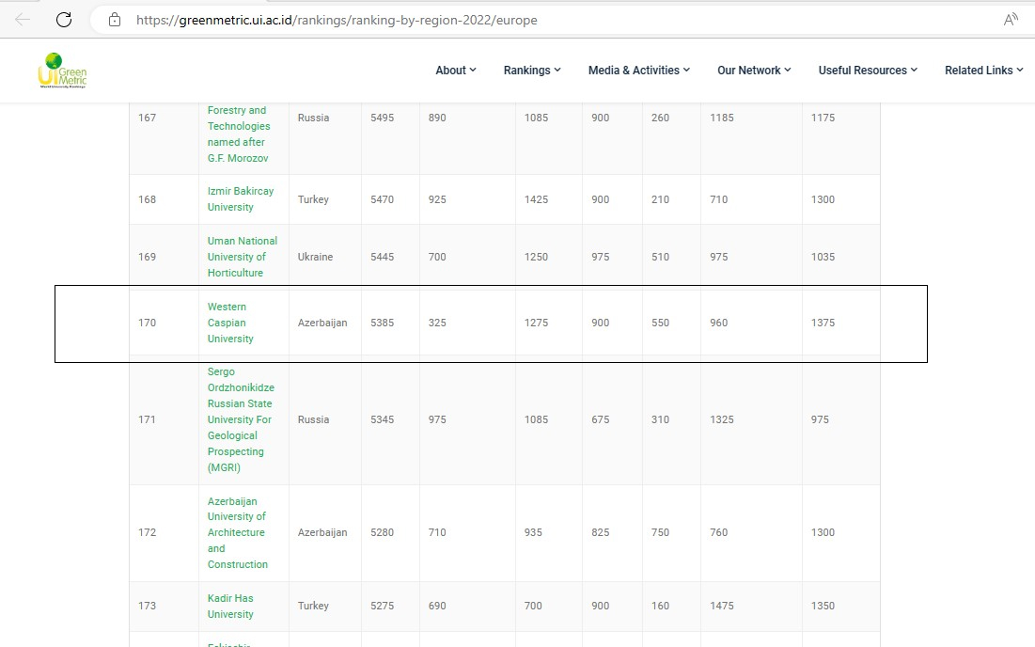The image size is (1035, 647).
Task: Click the browser back arrow
Action: (23, 20)
